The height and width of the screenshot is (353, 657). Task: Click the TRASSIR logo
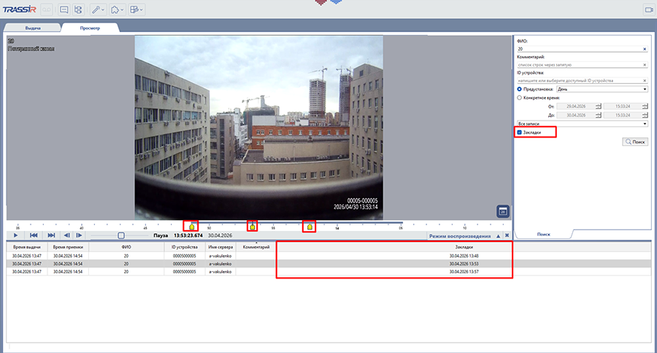(19, 10)
